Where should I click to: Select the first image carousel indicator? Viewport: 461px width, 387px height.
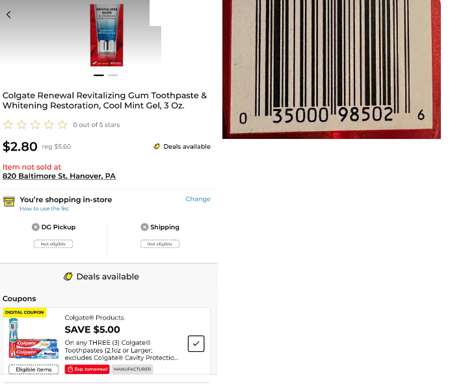[99, 75]
